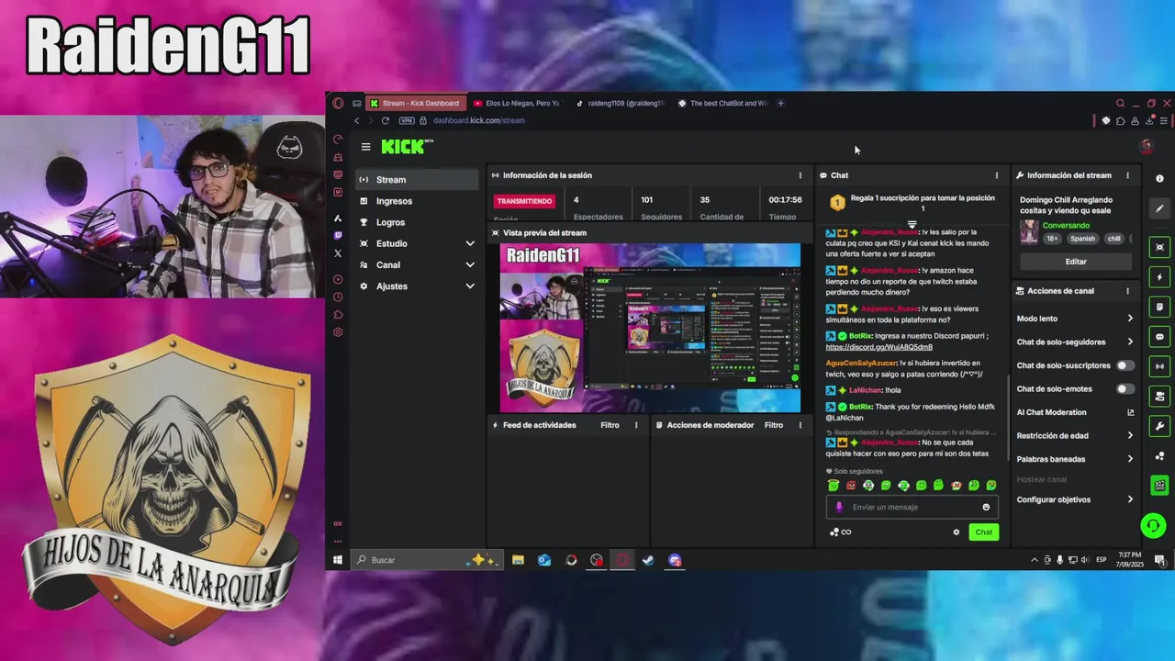Image resolution: width=1175 pixels, height=661 pixels.
Task: Open Acciones de moderador three-dot menu
Action: pyautogui.click(x=800, y=425)
